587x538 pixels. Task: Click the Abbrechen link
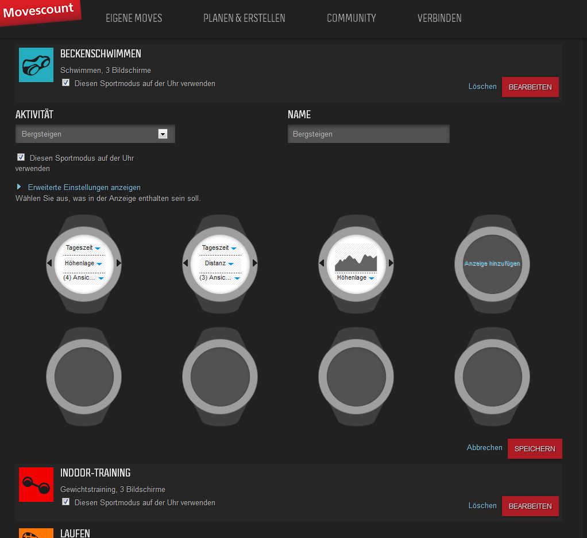(484, 448)
